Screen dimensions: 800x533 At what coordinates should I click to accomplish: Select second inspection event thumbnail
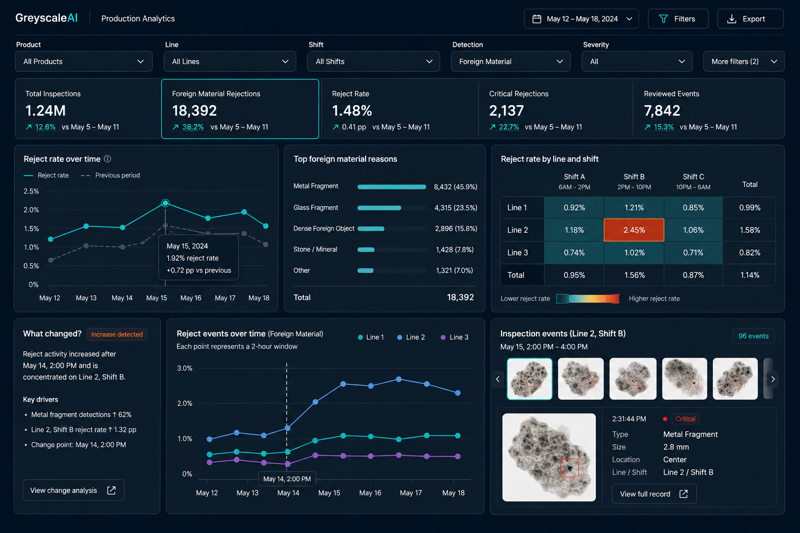pyautogui.click(x=581, y=379)
